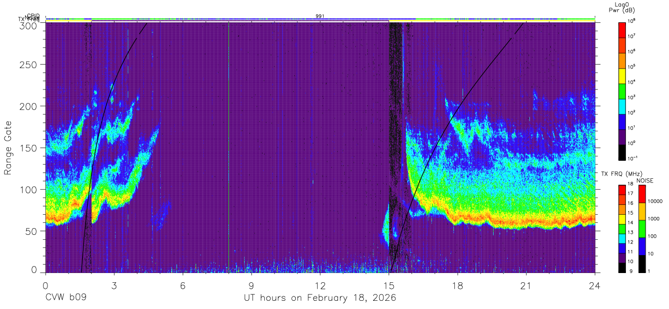Pick the red top segment of NOISE colorbar
The height and width of the screenshot is (309, 669).
click(642, 193)
